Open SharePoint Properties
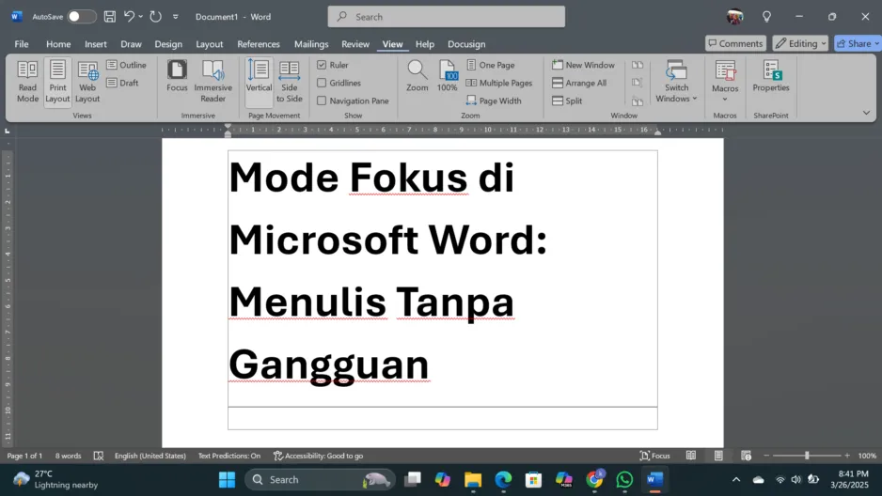 [x=771, y=76]
